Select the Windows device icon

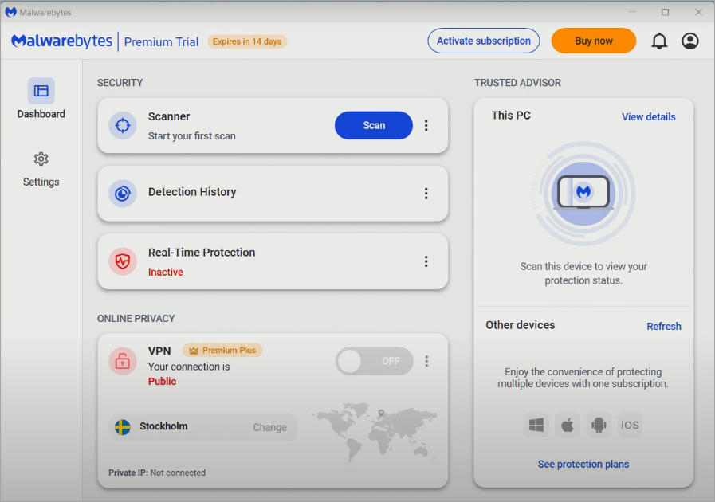[536, 425]
